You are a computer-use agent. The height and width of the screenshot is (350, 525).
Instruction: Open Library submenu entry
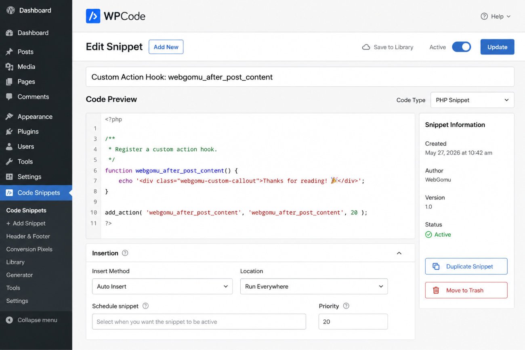pyautogui.click(x=15, y=262)
